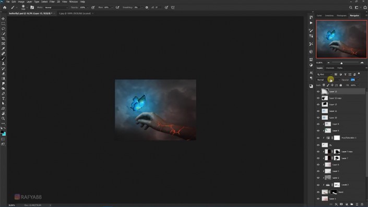Hide the Layer 13 top layer
368x207 pixels.
318,92
